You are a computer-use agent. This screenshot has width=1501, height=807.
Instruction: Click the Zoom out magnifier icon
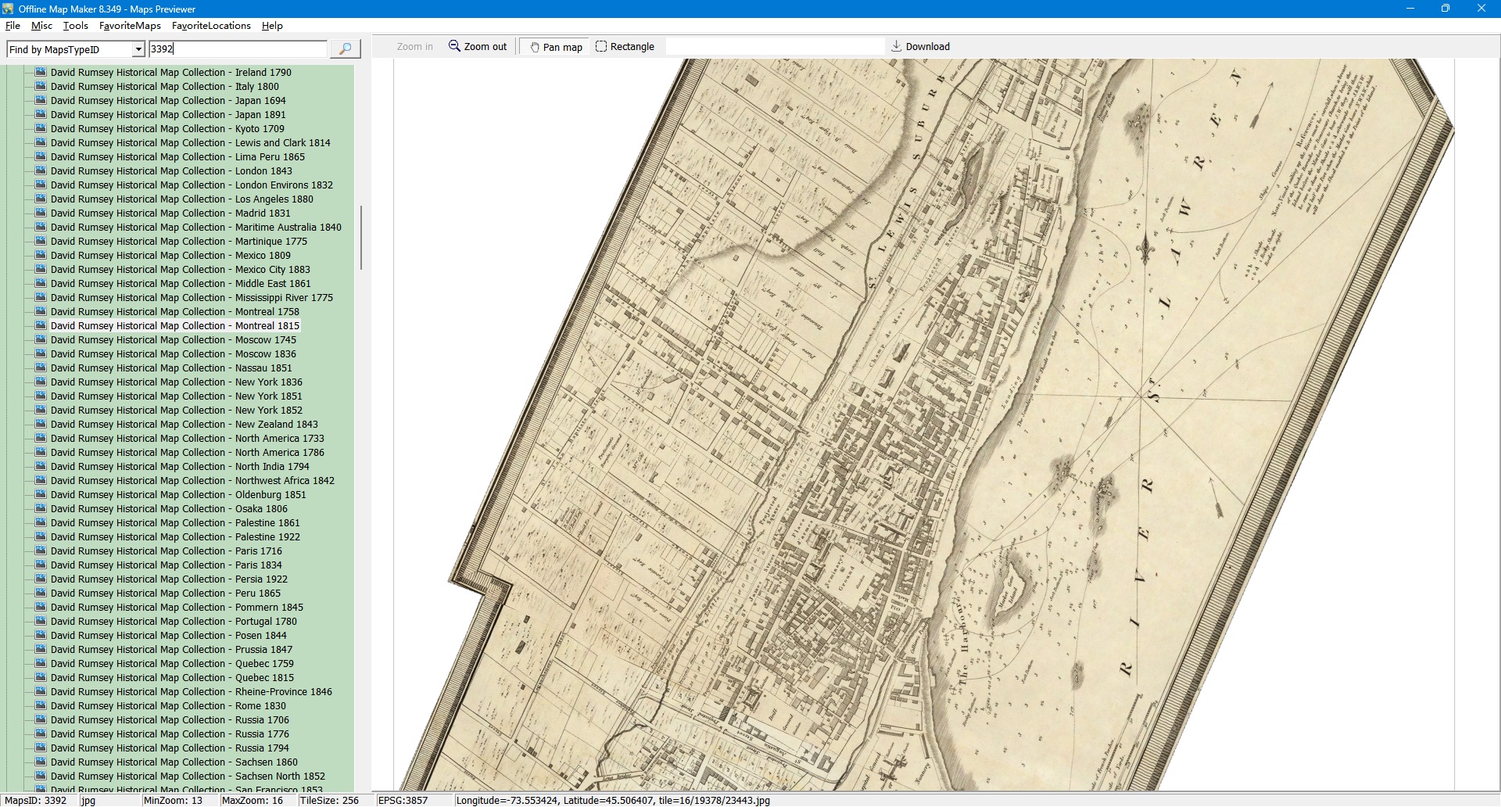point(454,46)
